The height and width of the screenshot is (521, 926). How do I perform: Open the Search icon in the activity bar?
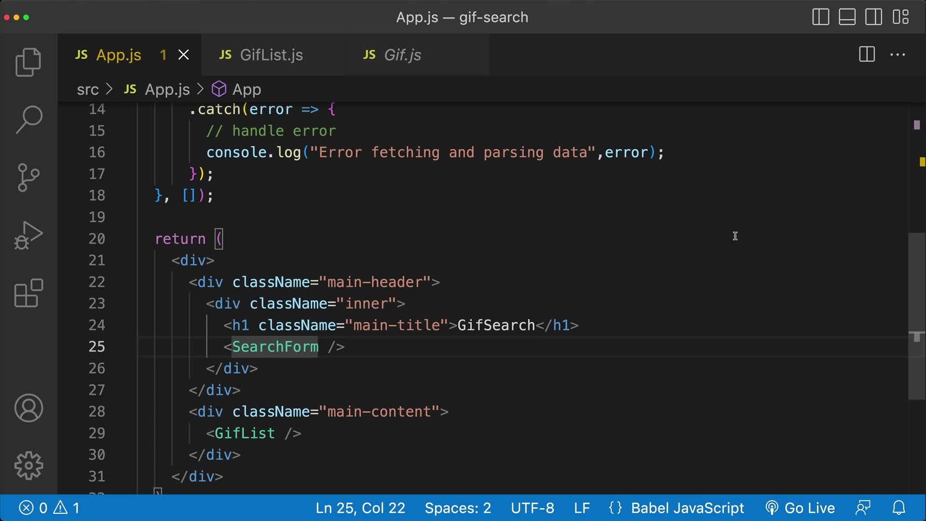pyautogui.click(x=27, y=119)
